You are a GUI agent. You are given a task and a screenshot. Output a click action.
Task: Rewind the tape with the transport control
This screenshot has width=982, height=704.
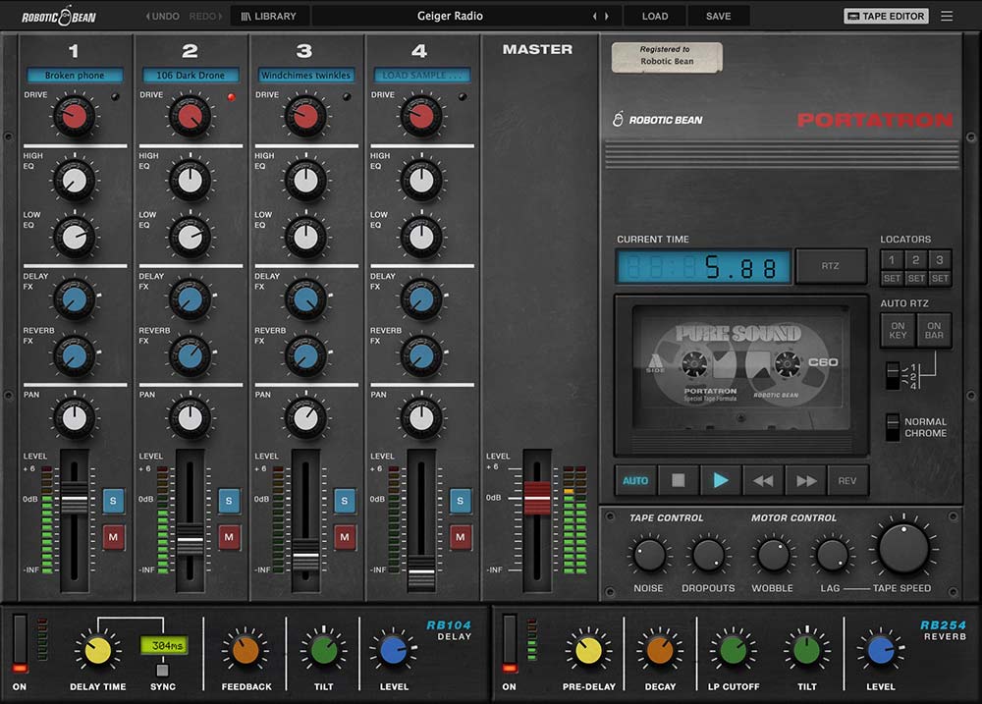coord(764,480)
